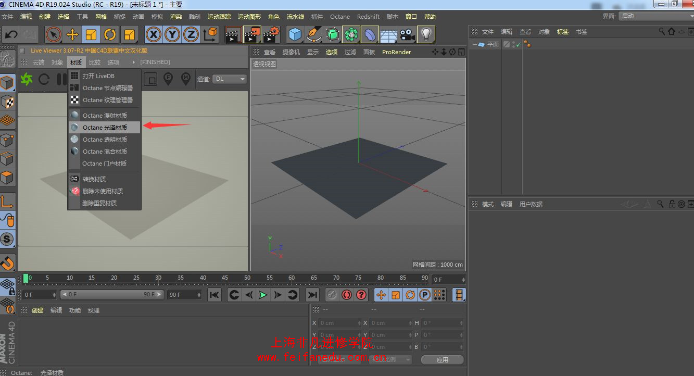Toggle record active objects button

tap(332, 295)
